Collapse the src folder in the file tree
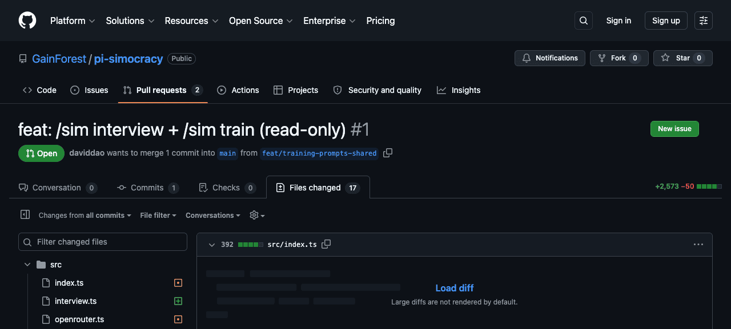 (27, 265)
